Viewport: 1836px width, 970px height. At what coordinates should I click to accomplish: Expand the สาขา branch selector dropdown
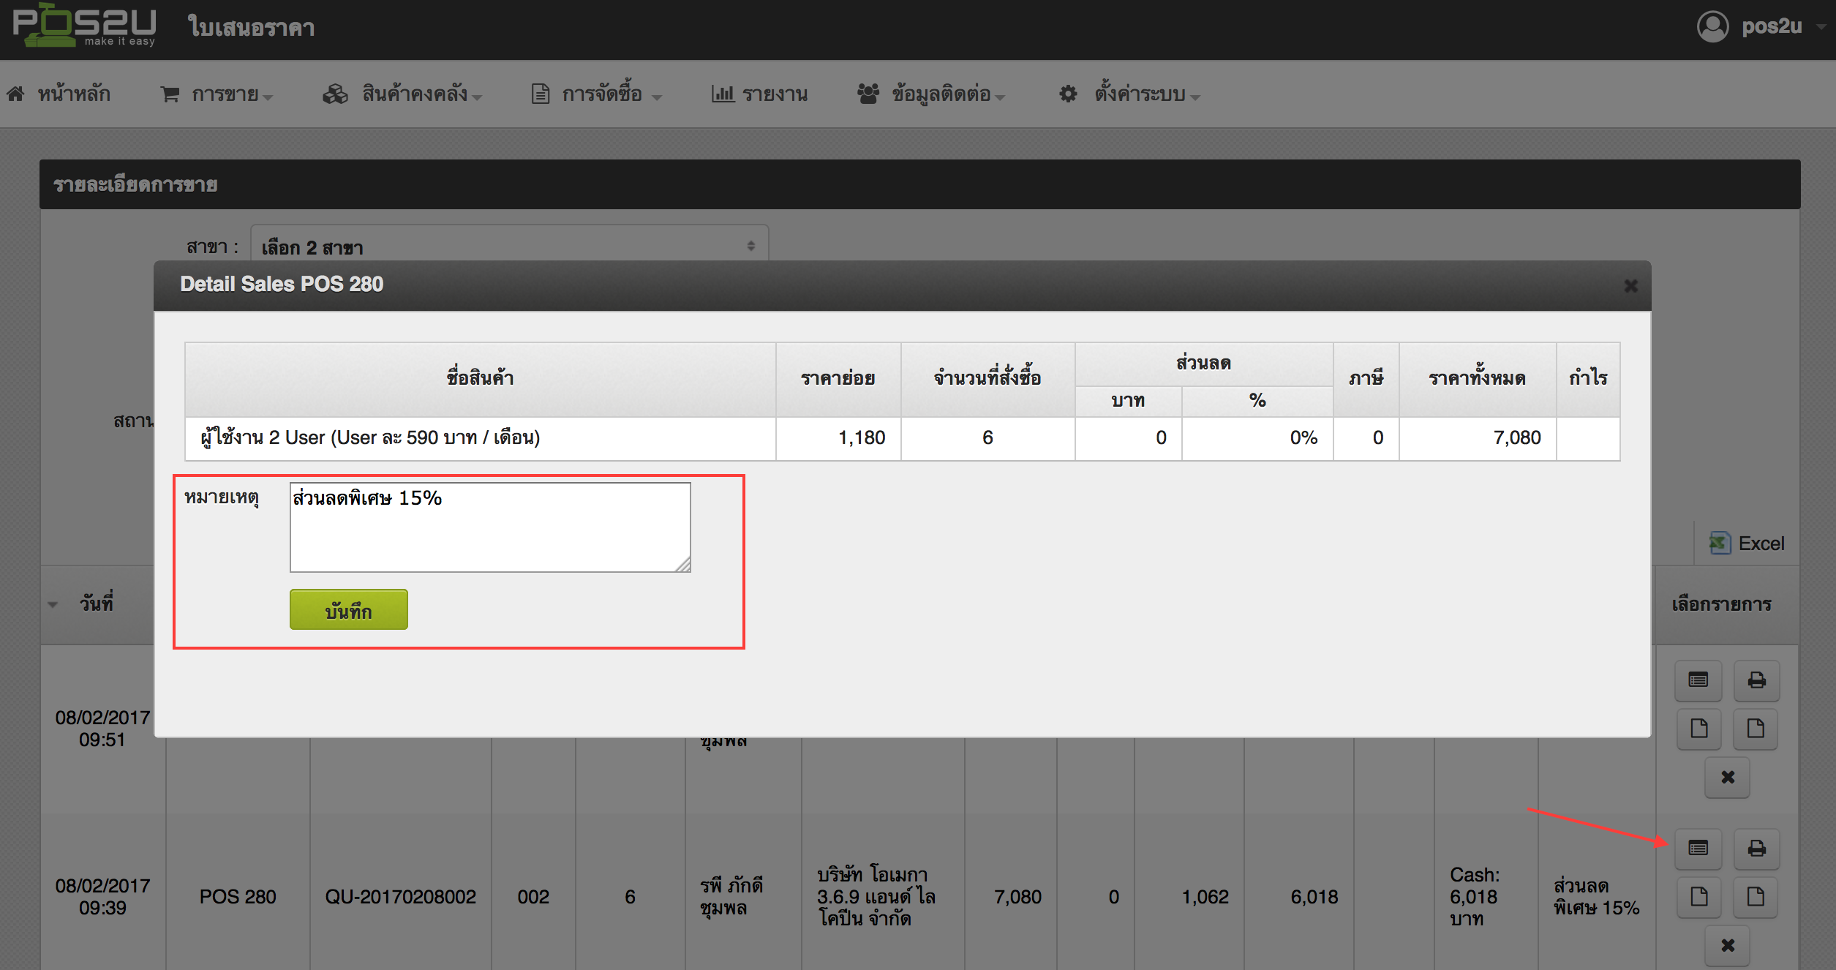[509, 246]
